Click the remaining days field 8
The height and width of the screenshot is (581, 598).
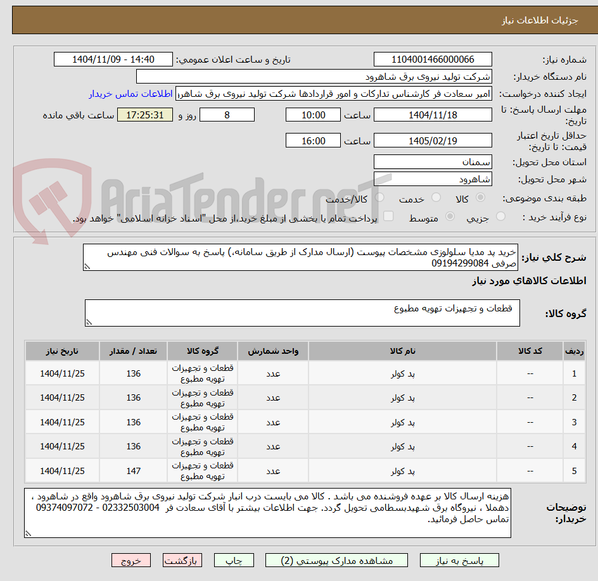(227, 115)
